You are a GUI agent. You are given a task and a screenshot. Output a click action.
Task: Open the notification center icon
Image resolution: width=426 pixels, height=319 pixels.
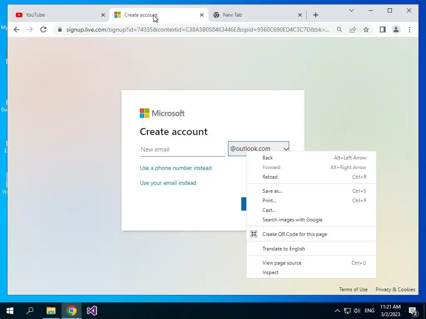point(413,311)
